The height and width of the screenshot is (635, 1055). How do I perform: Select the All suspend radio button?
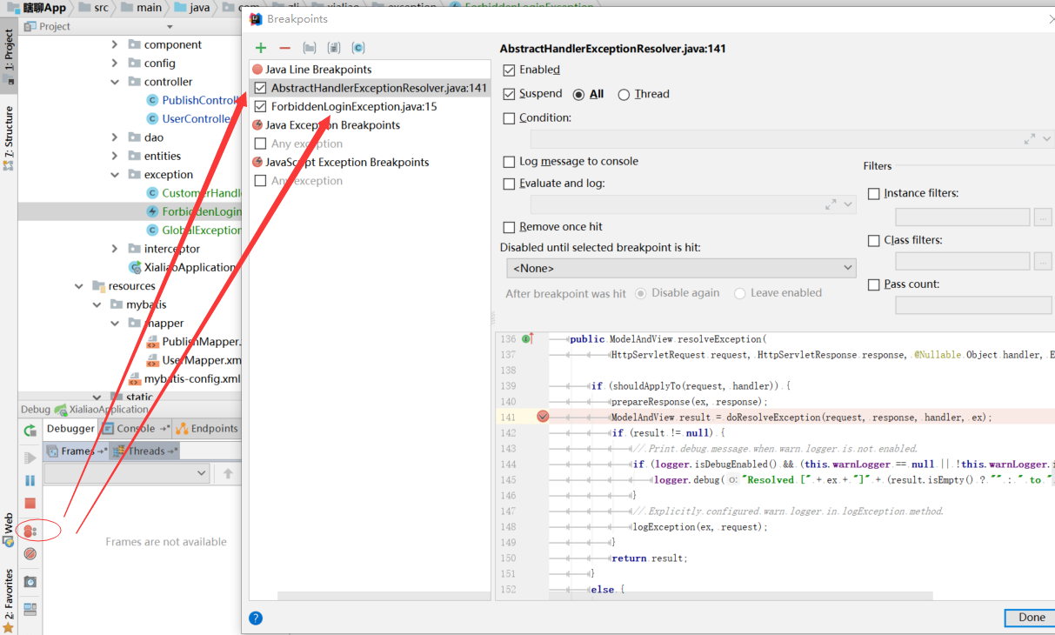tap(578, 94)
